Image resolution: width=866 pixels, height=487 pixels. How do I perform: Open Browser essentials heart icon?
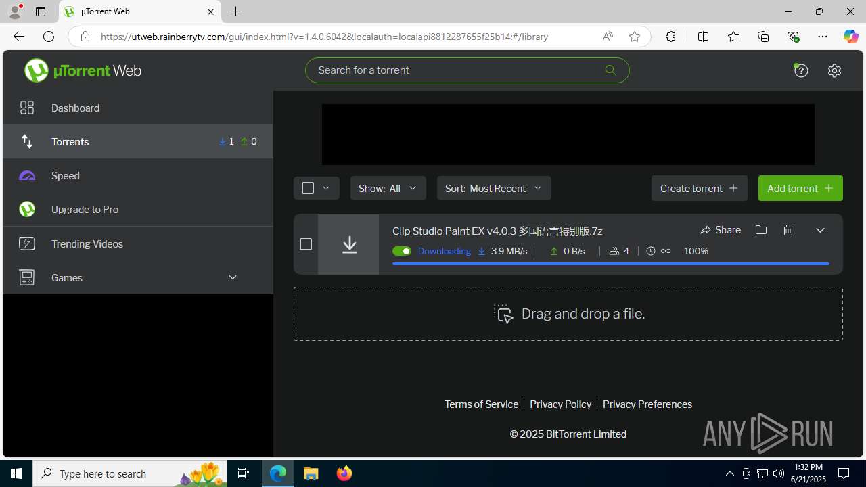tap(793, 37)
